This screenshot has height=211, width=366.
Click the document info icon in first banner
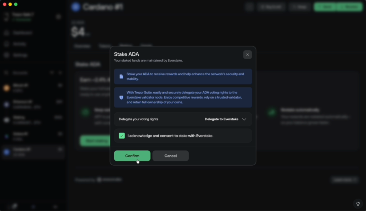pos(121,76)
